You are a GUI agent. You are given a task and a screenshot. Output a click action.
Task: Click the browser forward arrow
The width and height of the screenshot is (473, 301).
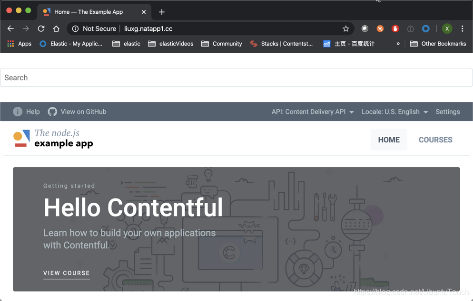[x=26, y=28]
